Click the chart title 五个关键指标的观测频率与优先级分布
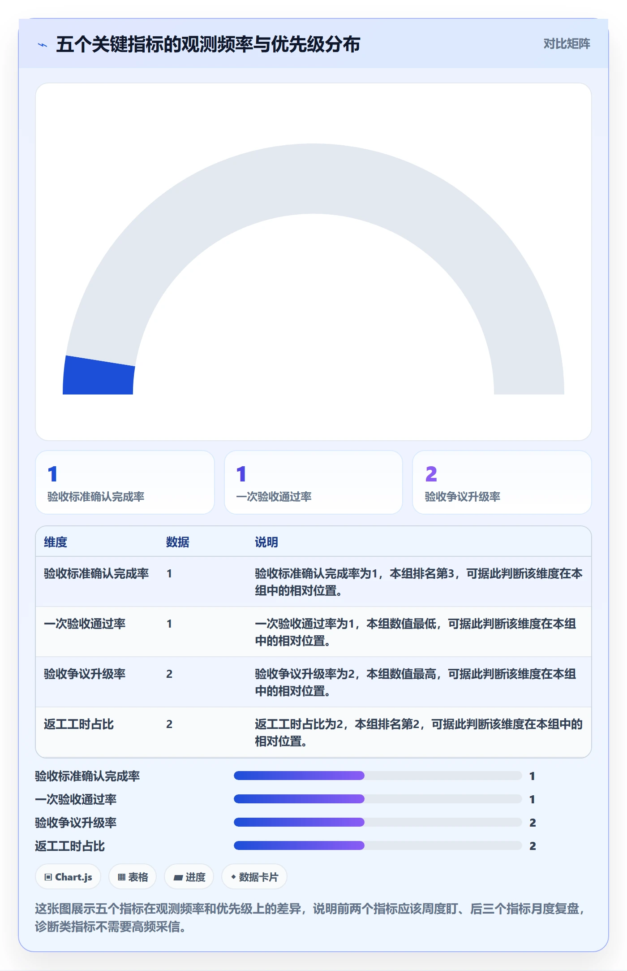The image size is (627, 971). 208,44
